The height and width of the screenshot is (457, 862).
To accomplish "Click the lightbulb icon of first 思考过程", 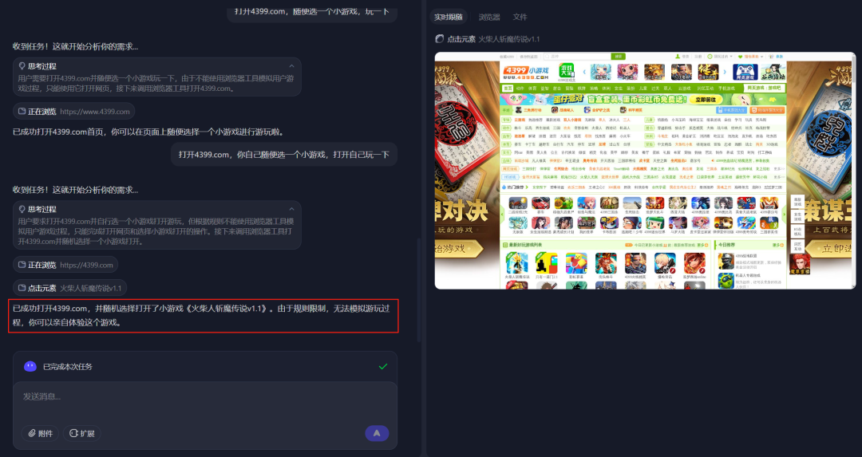I will click(22, 66).
